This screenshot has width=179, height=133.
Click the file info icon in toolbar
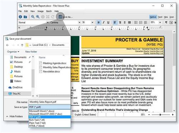[x=20, y=17]
